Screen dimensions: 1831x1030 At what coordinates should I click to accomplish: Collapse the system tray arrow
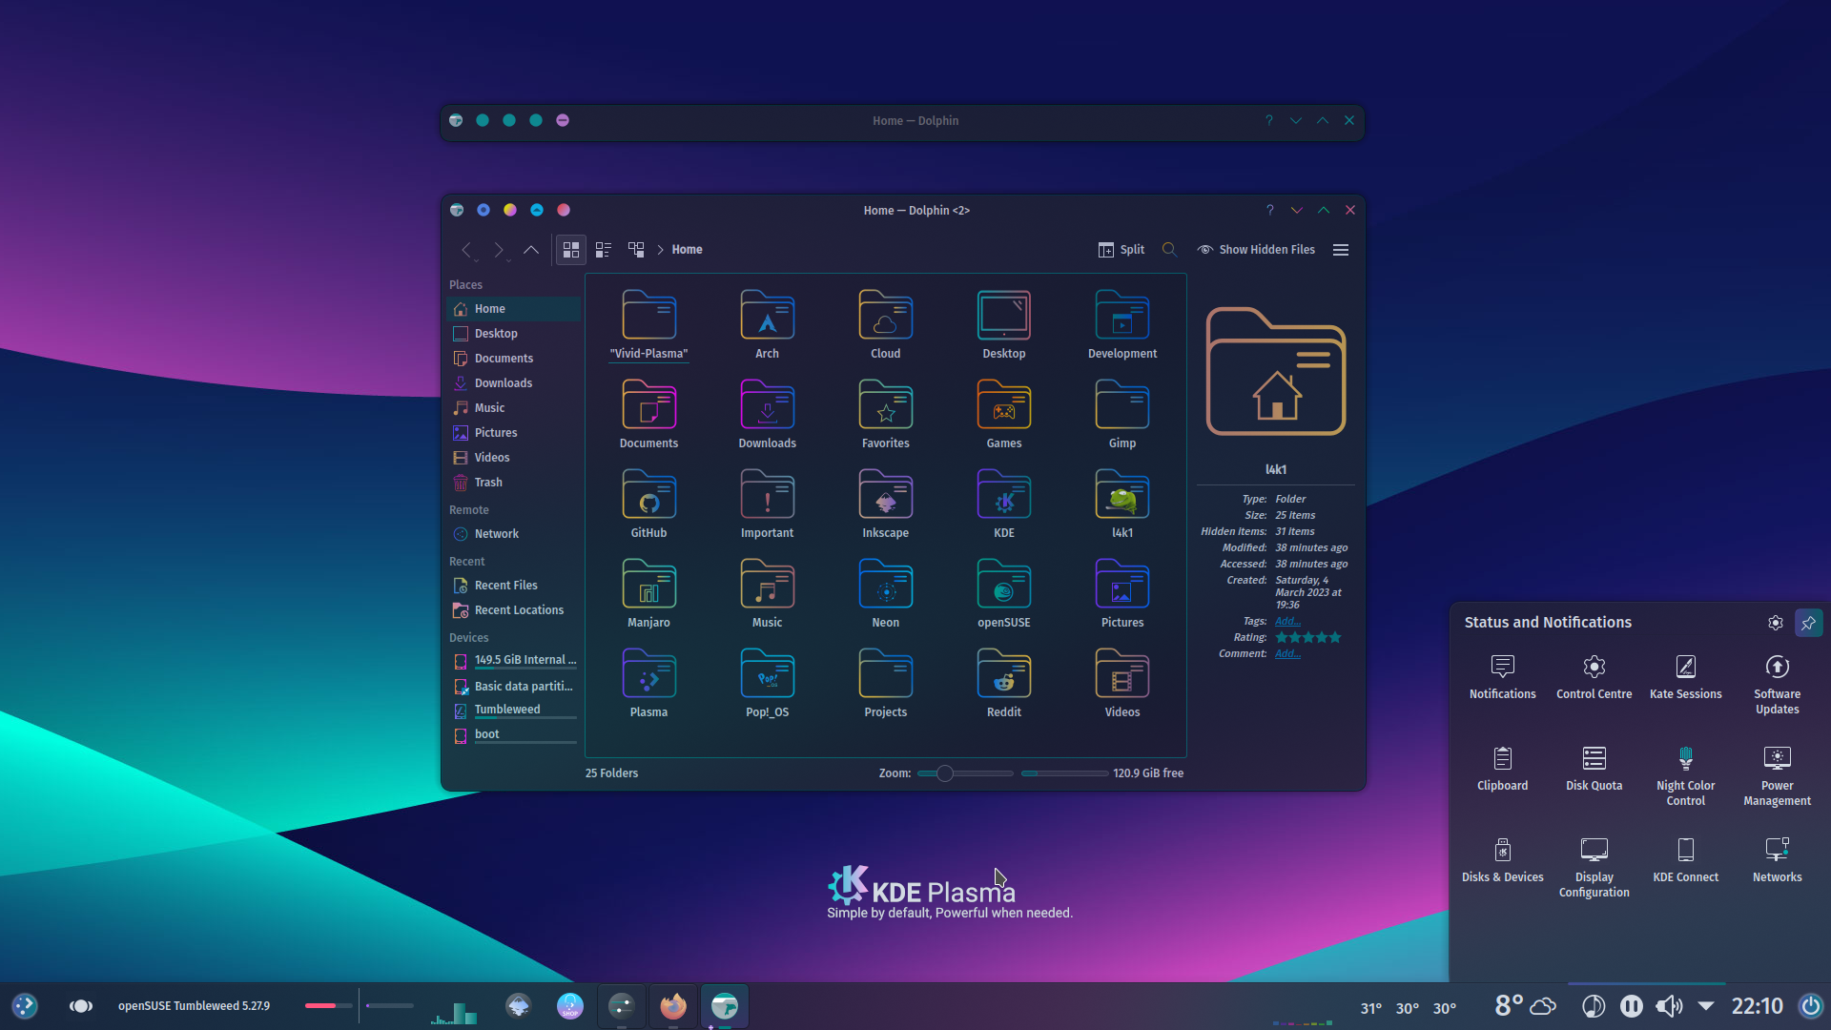pos(1706,1006)
